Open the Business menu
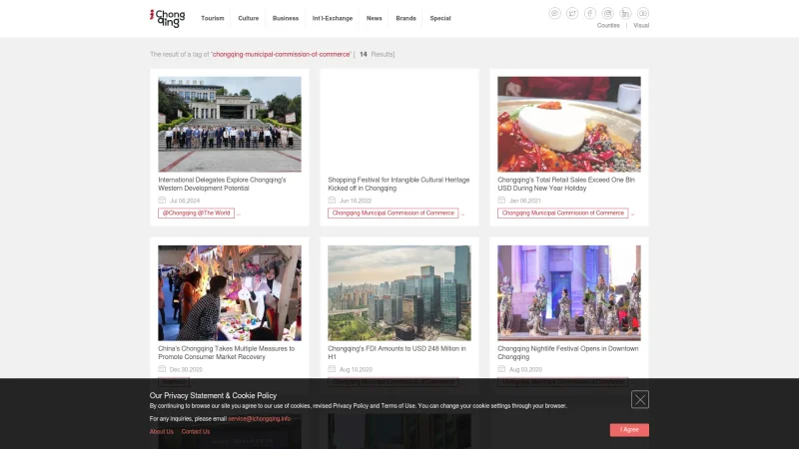Viewport: 799px width, 449px height. 286,18
